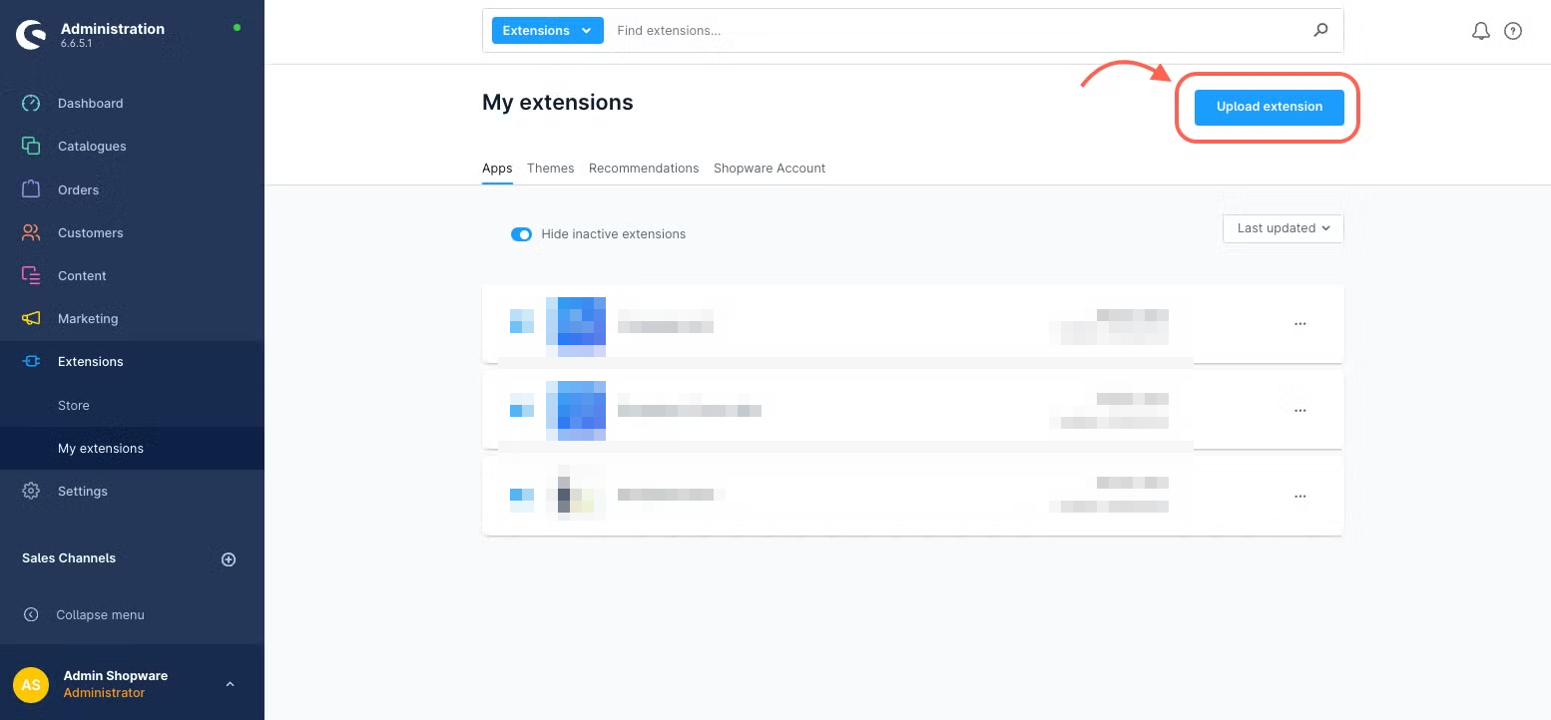Viewport: 1551px width, 720px height.
Task: Click the My extensions page heading
Action: (x=558, y=103)
